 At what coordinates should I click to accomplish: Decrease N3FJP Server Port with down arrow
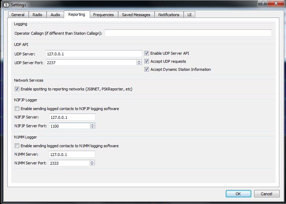(x=92, y=127)
